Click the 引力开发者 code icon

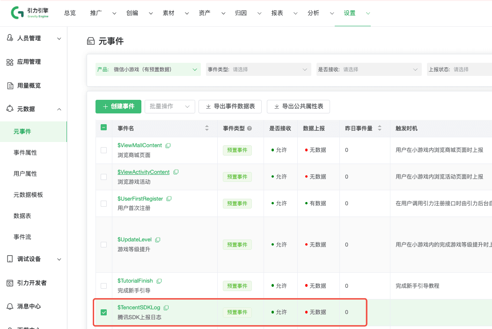click(x=10, y=283)
